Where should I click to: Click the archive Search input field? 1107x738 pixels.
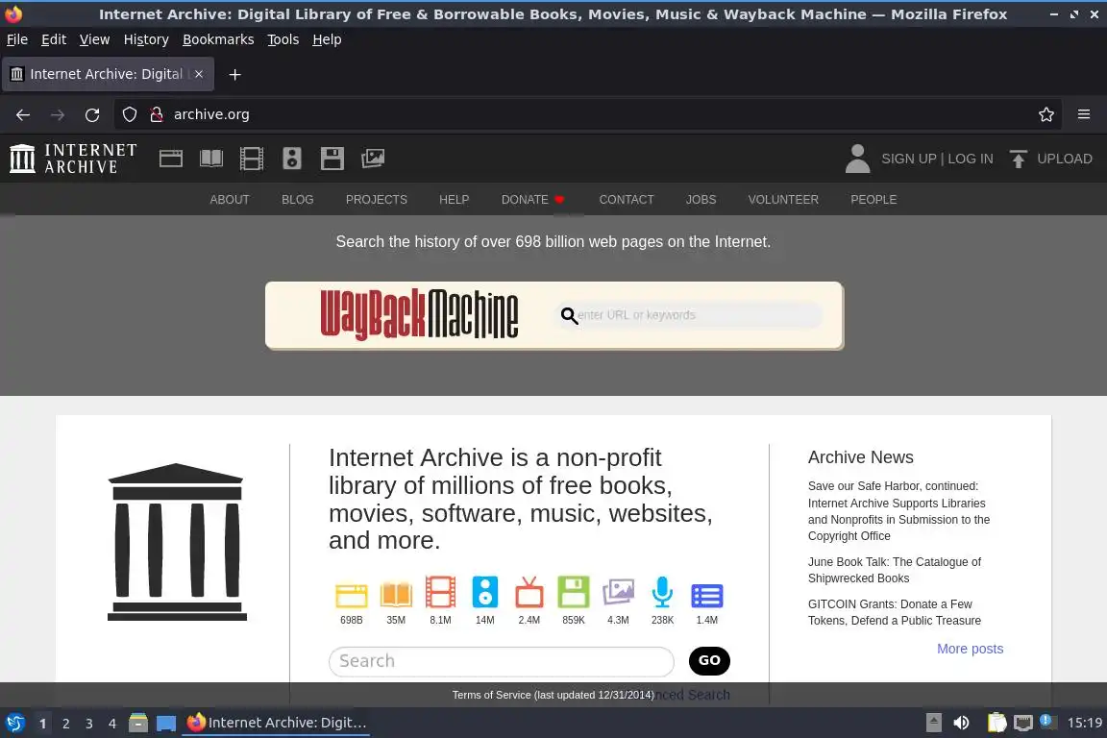[x=502, y=661]
